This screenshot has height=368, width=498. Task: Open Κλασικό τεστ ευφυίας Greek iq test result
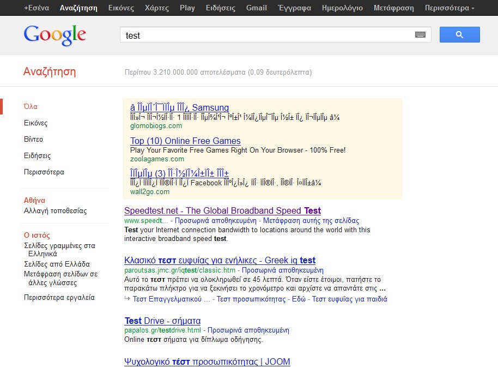(220, 260)
